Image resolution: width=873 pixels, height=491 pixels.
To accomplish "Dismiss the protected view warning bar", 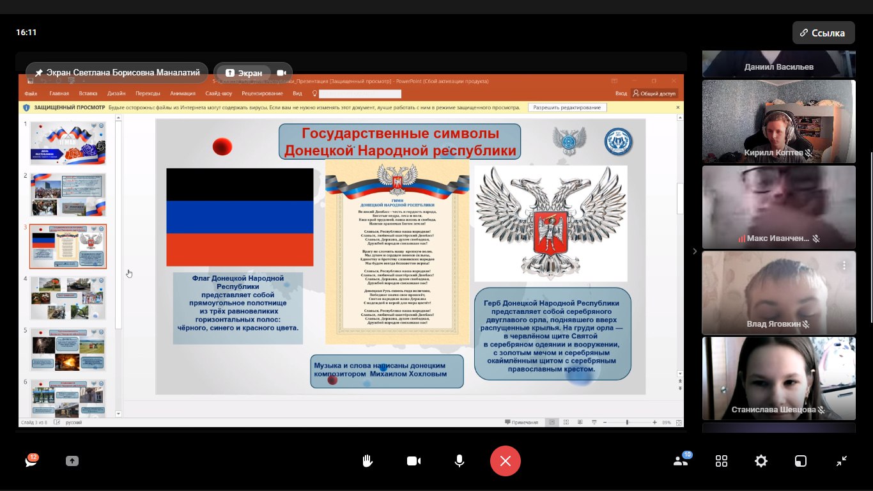I will (x=678, y=107).
